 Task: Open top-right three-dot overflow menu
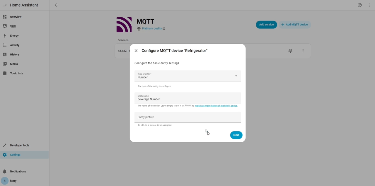click(369, 5)
